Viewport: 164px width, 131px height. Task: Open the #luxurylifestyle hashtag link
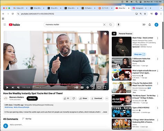click(x=24, y=107)
